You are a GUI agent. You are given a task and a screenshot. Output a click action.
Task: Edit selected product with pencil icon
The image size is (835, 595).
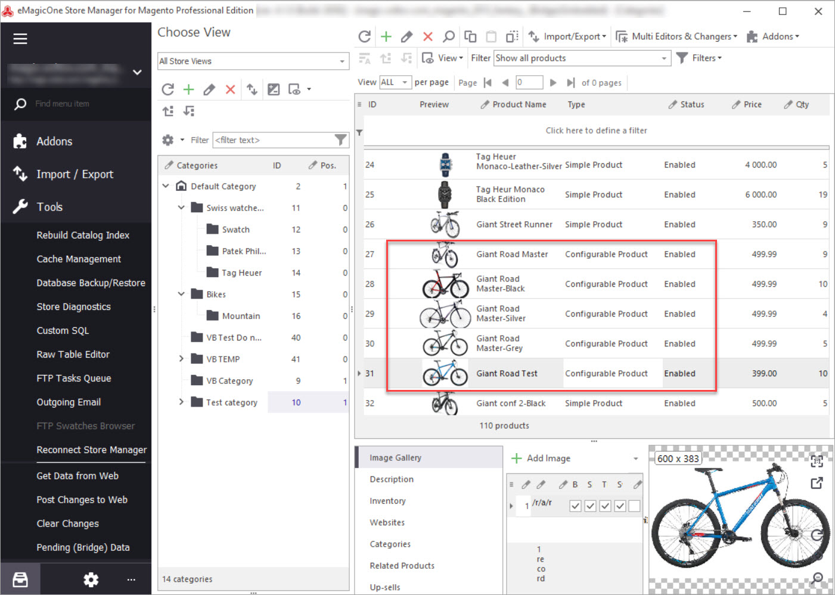[407, 36]
